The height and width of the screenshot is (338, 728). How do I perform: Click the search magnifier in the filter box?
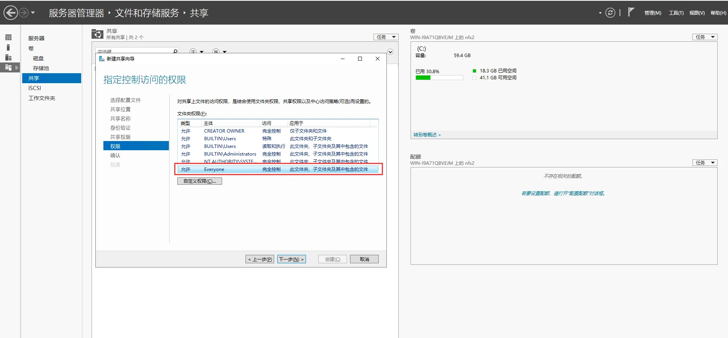[x=175, y=51]
